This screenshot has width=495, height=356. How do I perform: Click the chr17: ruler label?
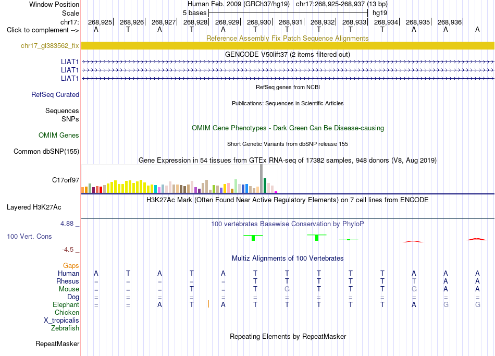(x=69, y=22)
